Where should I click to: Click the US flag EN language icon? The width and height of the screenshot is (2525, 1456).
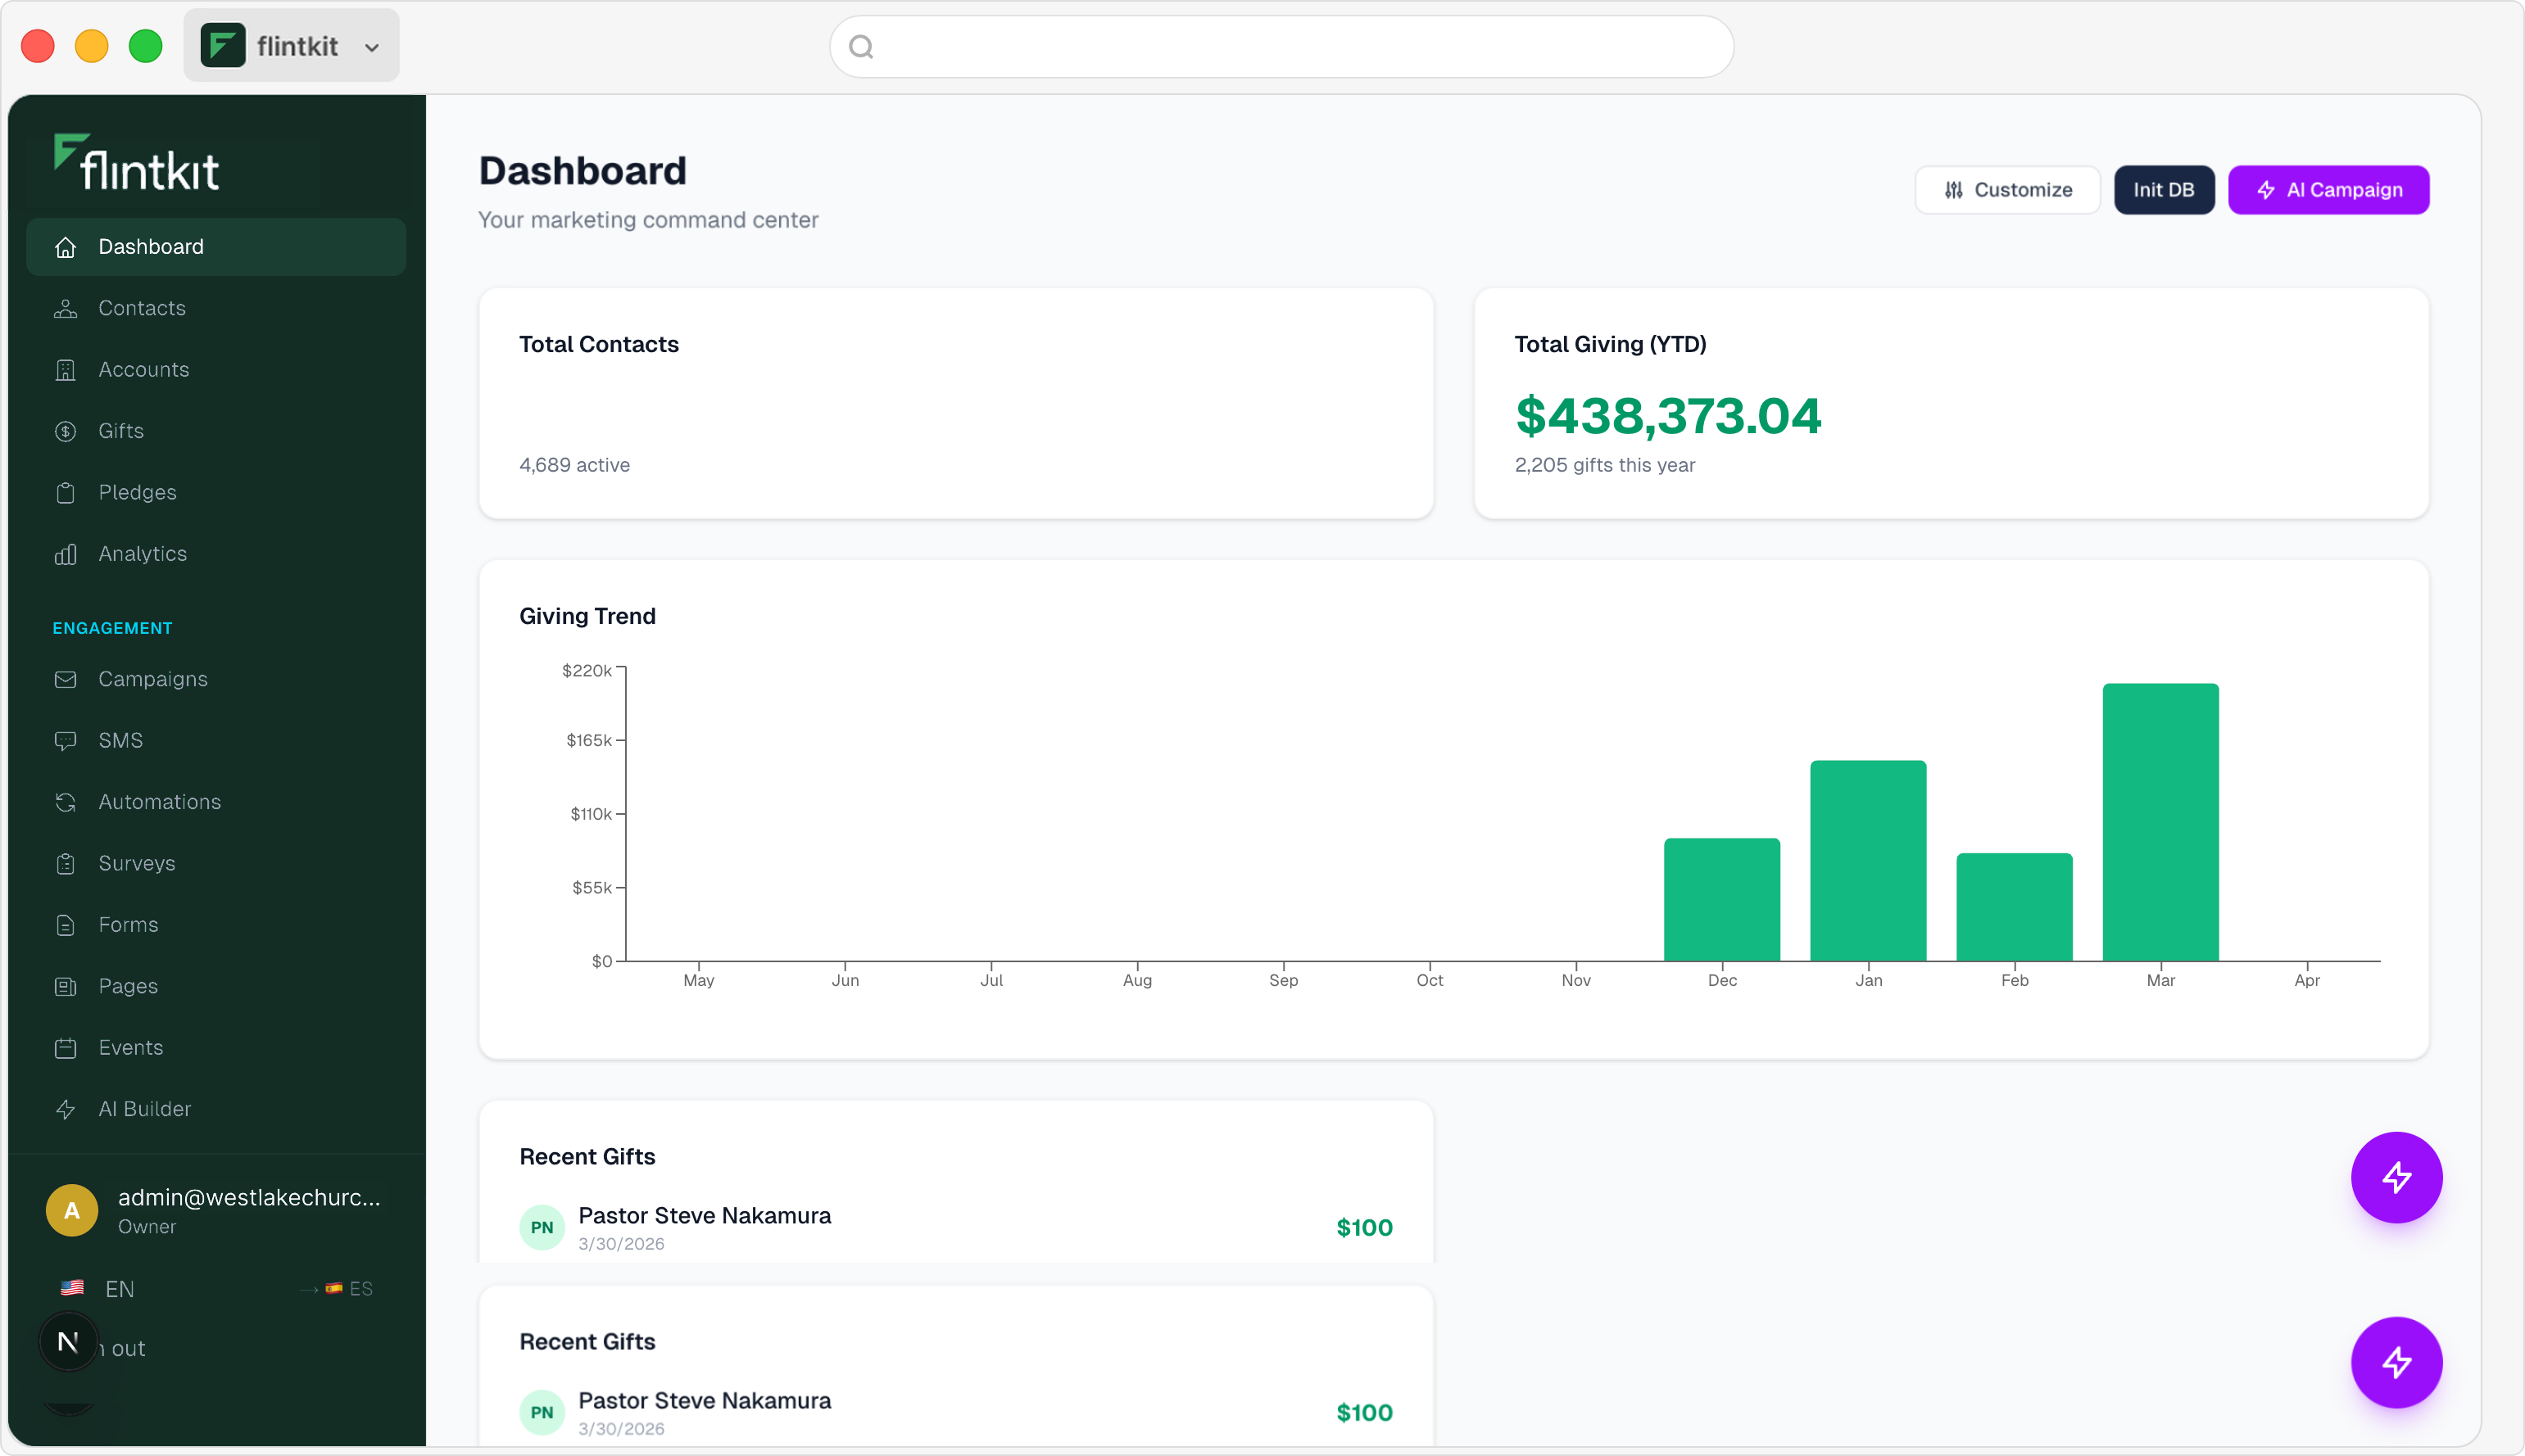(x=72, y=1288)
